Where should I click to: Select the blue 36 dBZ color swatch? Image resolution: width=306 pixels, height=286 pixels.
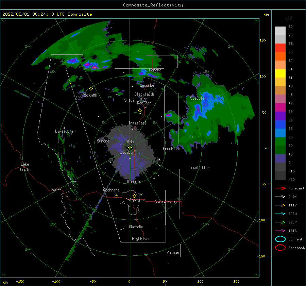pyautogui.click(x=280, y=124)
